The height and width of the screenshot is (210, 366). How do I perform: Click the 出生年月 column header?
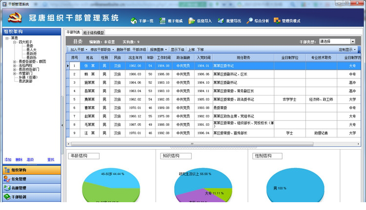135,57
